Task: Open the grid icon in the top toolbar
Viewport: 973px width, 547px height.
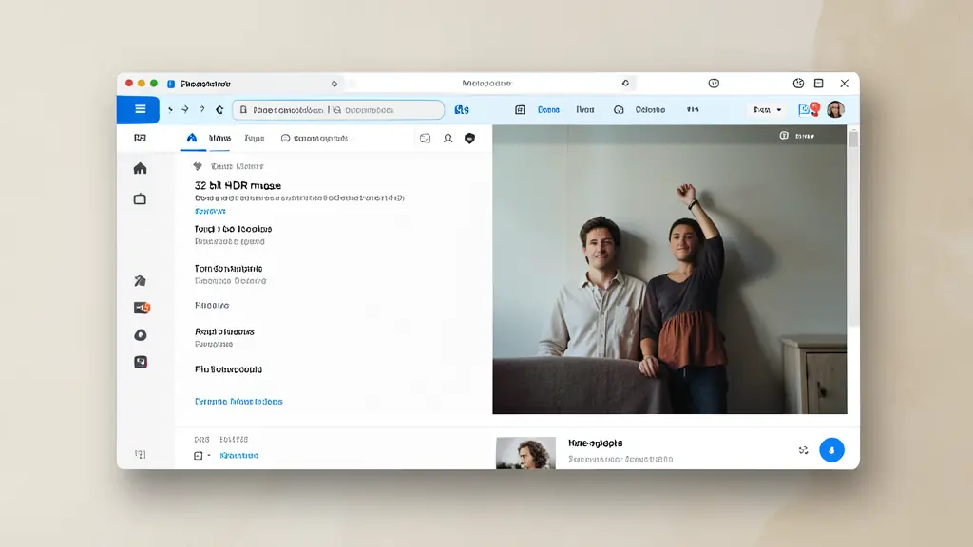Action: pos(520,110)
